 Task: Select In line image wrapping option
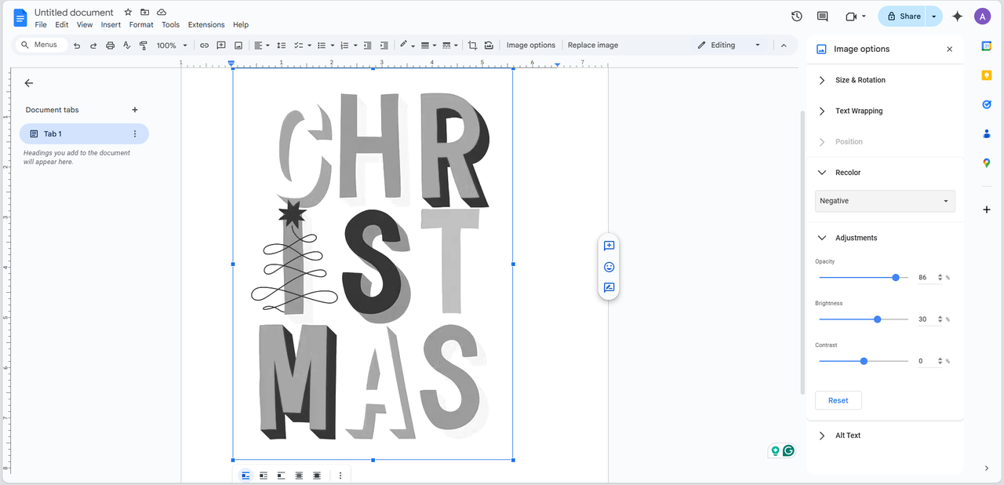coord(246,476)
